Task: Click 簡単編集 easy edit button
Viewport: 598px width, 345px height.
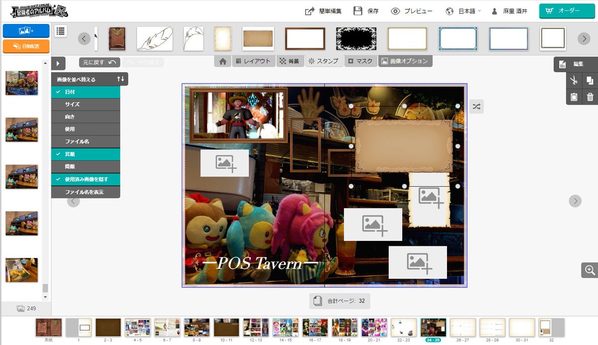Action: click(x=323, y=11)
